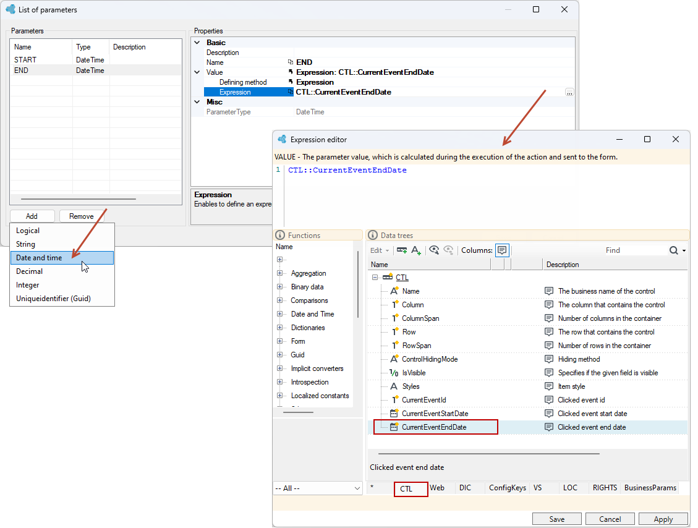Screen dimensions: 698x528
Task: Click the Data trees panel info icon
Action: (373, 235)
